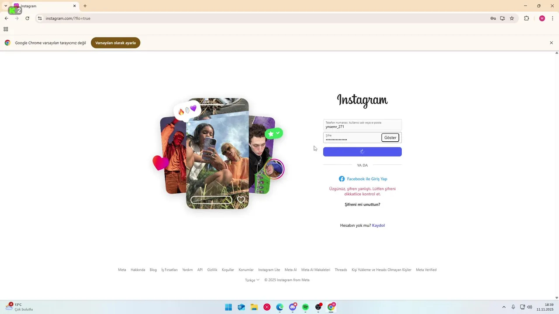The height and width of the screenshot is (314, 559).
Task: Open the Chrome profile avatar W
Action: point(542,18)
